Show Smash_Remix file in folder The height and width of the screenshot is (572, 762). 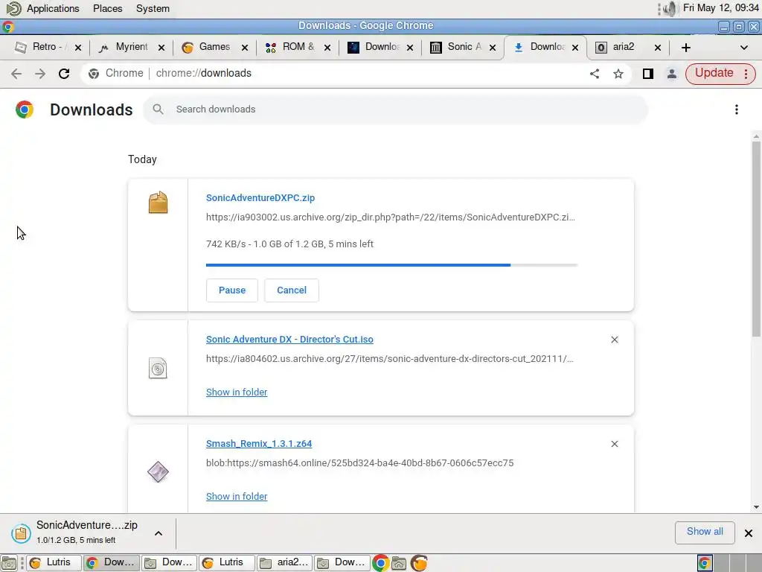[x=237, y=496]
